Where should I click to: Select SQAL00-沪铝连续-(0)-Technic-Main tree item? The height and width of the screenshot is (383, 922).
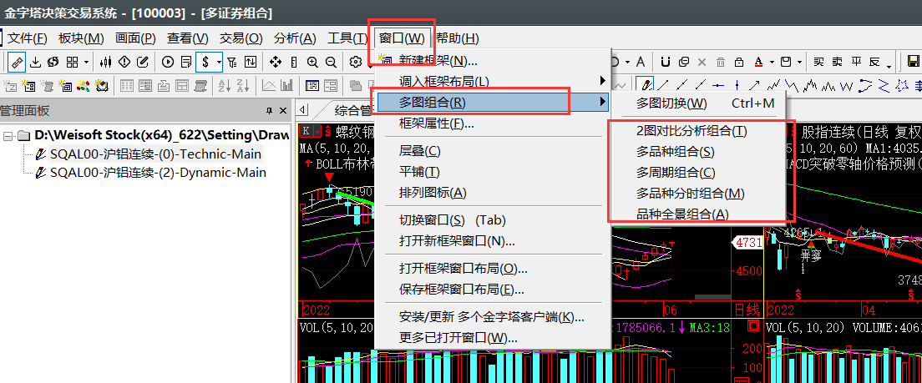[156, 154]
